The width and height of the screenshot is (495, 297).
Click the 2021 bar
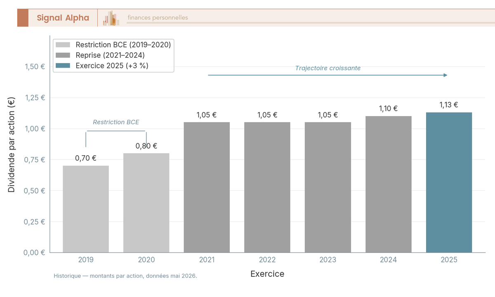207,187
